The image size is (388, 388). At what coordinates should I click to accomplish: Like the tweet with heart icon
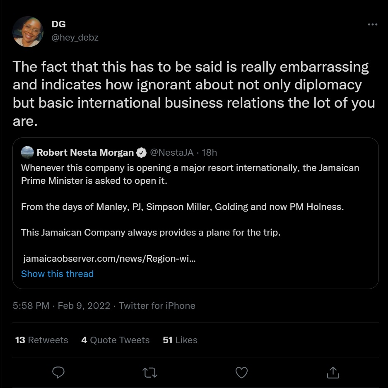[241, 373]
